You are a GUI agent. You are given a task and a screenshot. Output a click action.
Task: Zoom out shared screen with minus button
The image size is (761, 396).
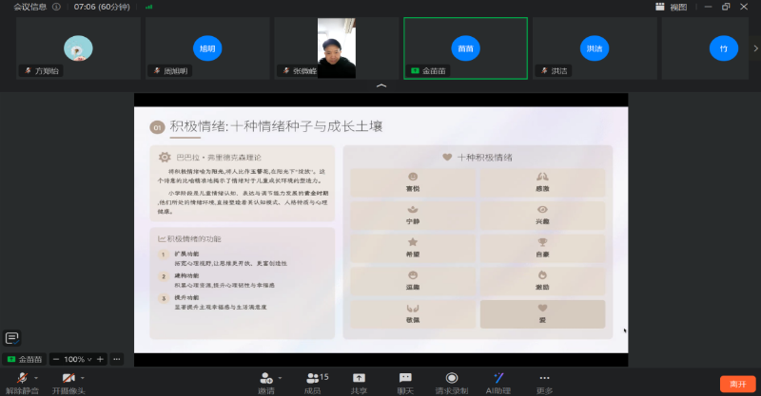pyautogui.click(x=56, y=360)
